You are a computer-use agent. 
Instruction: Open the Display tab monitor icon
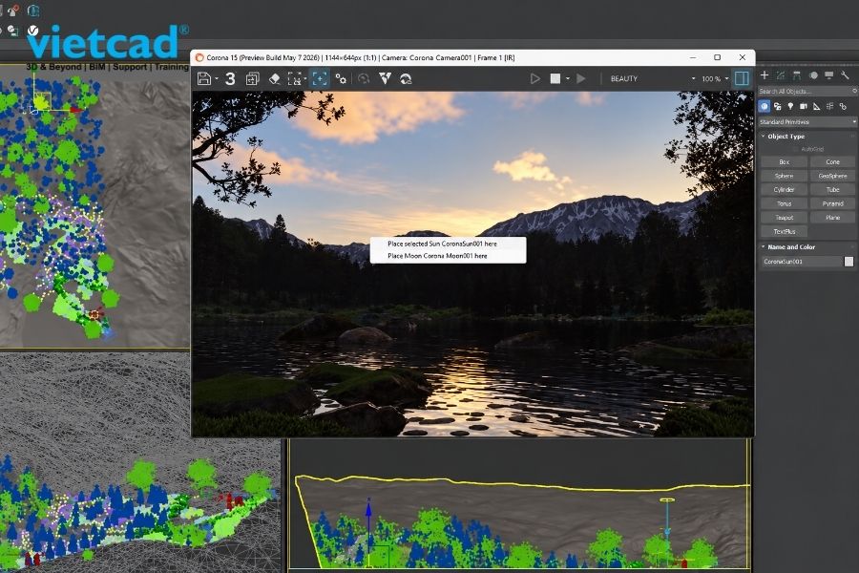pos(828,75)
